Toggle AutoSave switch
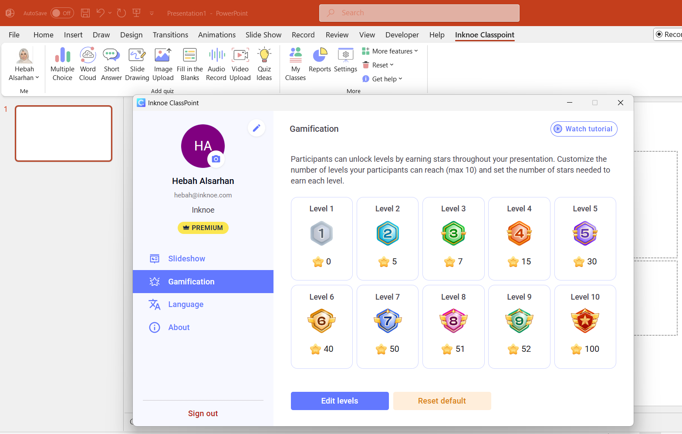This screenshot has width=682, height=434. pos(62,13)
